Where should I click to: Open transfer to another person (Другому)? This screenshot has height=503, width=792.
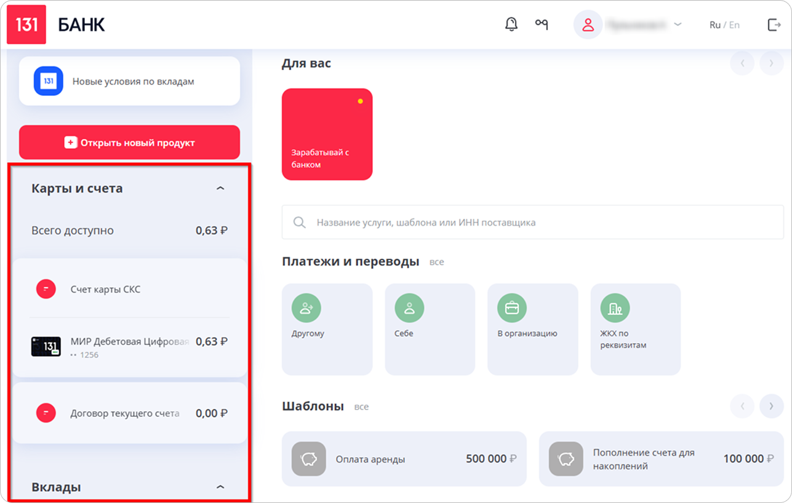click(327, 329)
